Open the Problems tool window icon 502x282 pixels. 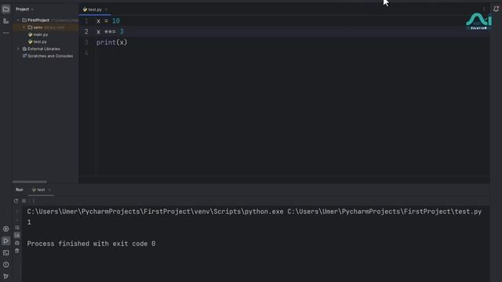[5, 265]
